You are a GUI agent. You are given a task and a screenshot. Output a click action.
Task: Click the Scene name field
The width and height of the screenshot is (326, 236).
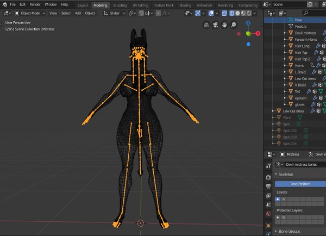pyautogui.click(x=289, y=4)
